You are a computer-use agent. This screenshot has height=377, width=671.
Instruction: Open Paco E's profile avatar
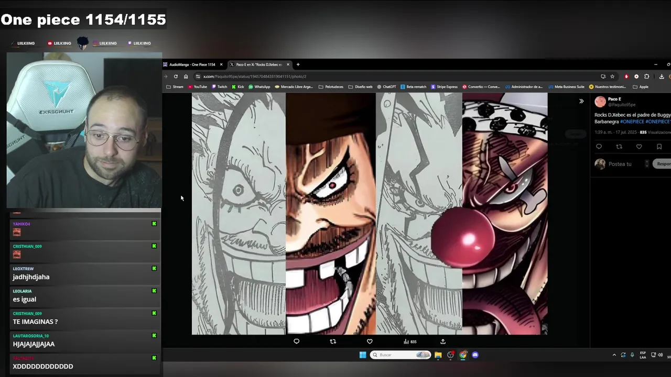600,102
